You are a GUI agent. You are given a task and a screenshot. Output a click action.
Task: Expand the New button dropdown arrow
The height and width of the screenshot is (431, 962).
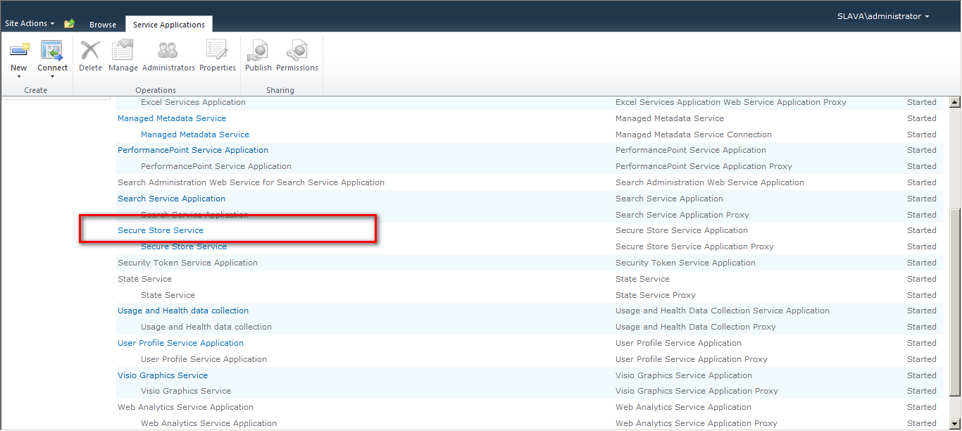(18, 75)
